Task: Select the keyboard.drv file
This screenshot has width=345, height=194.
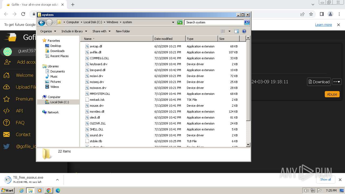Action: [x=98, y=64]
